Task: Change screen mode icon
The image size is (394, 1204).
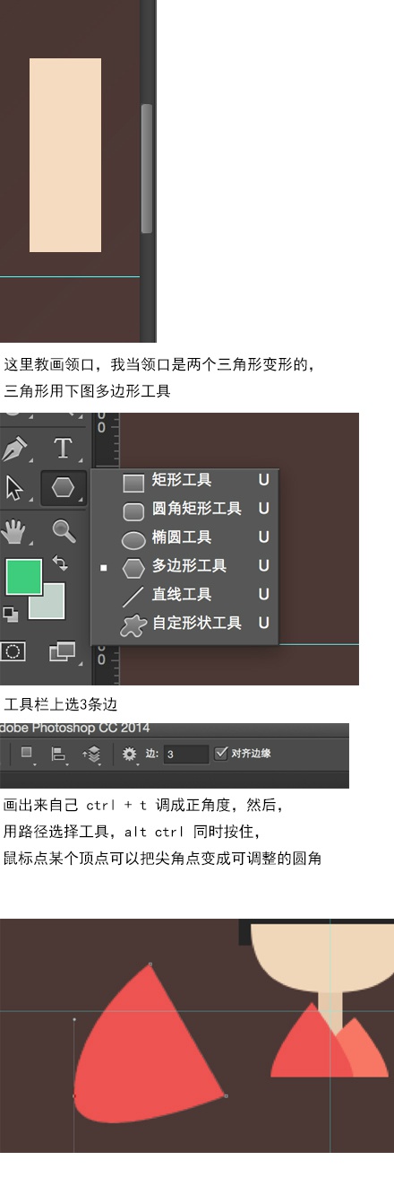Action: tap(62, 652)
